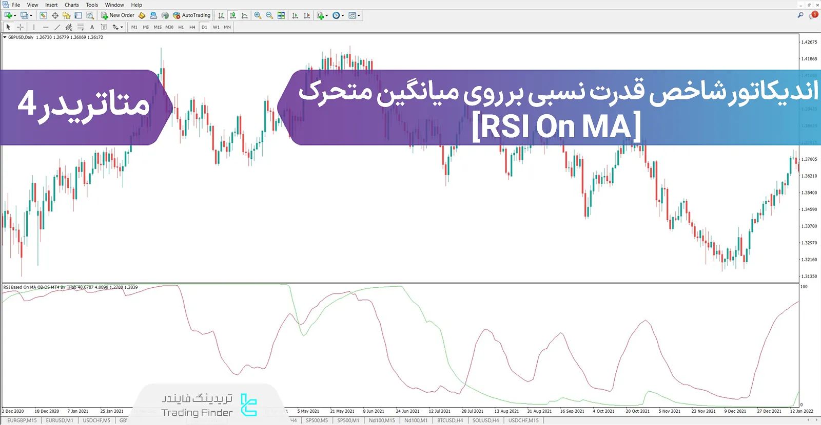Image resolution: width=821 pixels, height=425 pixels.
Task: Toggle Chart Shift
Action: pyautogui.click(x=307, y=15)
